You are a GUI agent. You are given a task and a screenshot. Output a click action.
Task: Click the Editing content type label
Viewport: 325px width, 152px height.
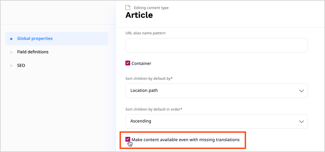coord(151,8)
